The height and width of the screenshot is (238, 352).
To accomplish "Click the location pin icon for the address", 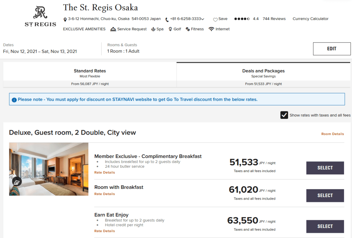I will pyautogui.click(x=65, y=19).
